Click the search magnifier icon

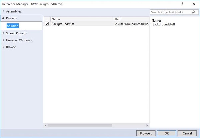(x=193, y=12)
